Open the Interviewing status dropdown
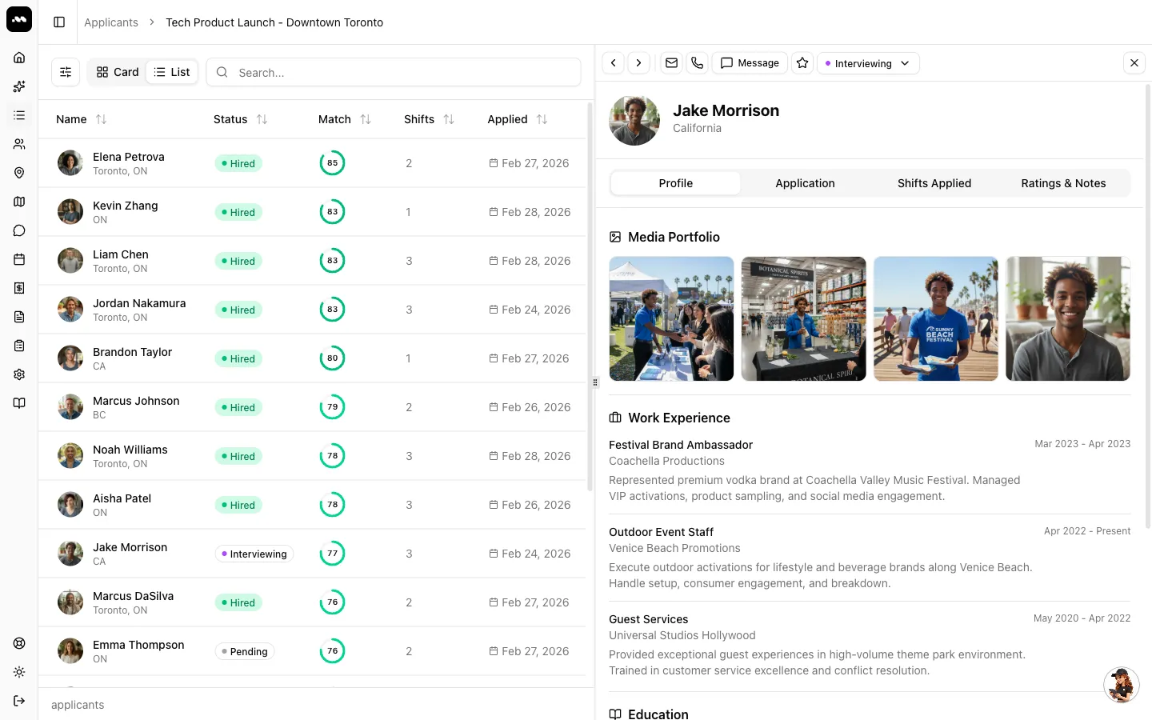1152x720 pixels. point(868,63)
